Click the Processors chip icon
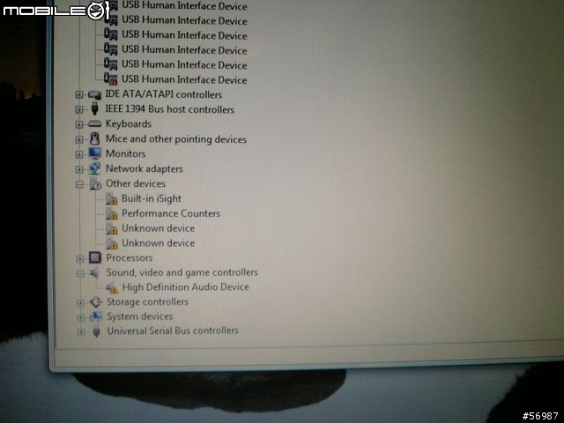This screenshot has width=564, height=423. click(x=95, y=257)
